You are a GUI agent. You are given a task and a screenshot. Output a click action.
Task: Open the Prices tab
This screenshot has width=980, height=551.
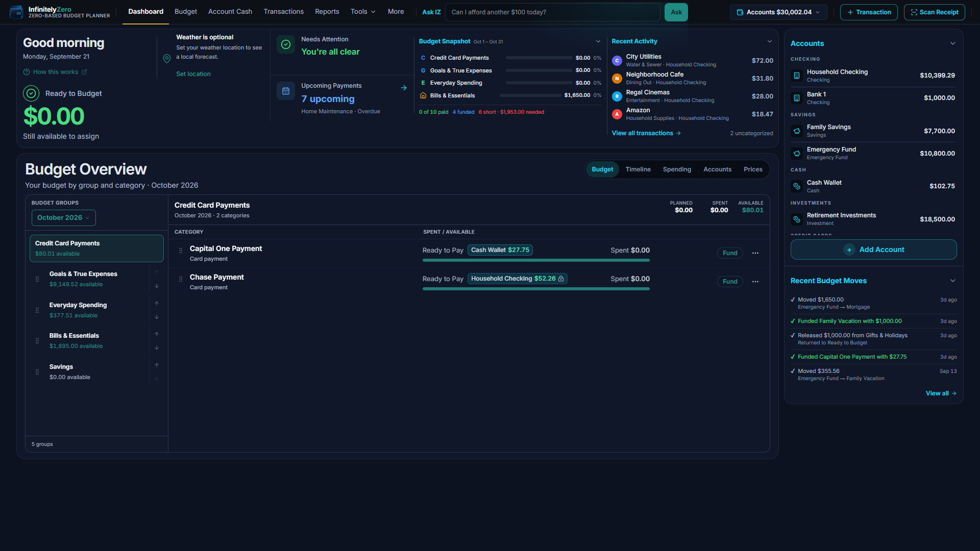pyautogui.click(x=753, y=169)
